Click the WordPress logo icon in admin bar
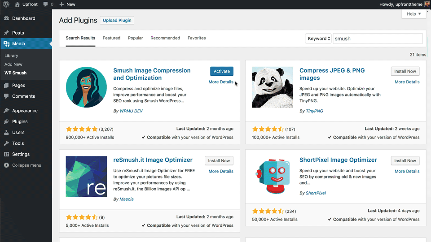Image resolution: width=431 pixels, height=242 pixels. click(6, 4)
